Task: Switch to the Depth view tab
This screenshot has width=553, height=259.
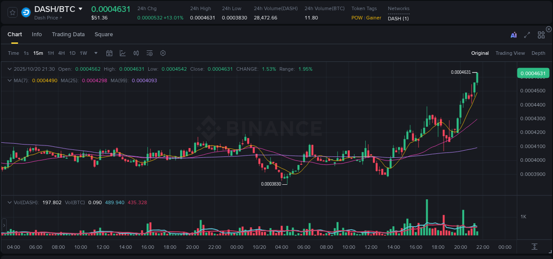Action: coord(538,53)
